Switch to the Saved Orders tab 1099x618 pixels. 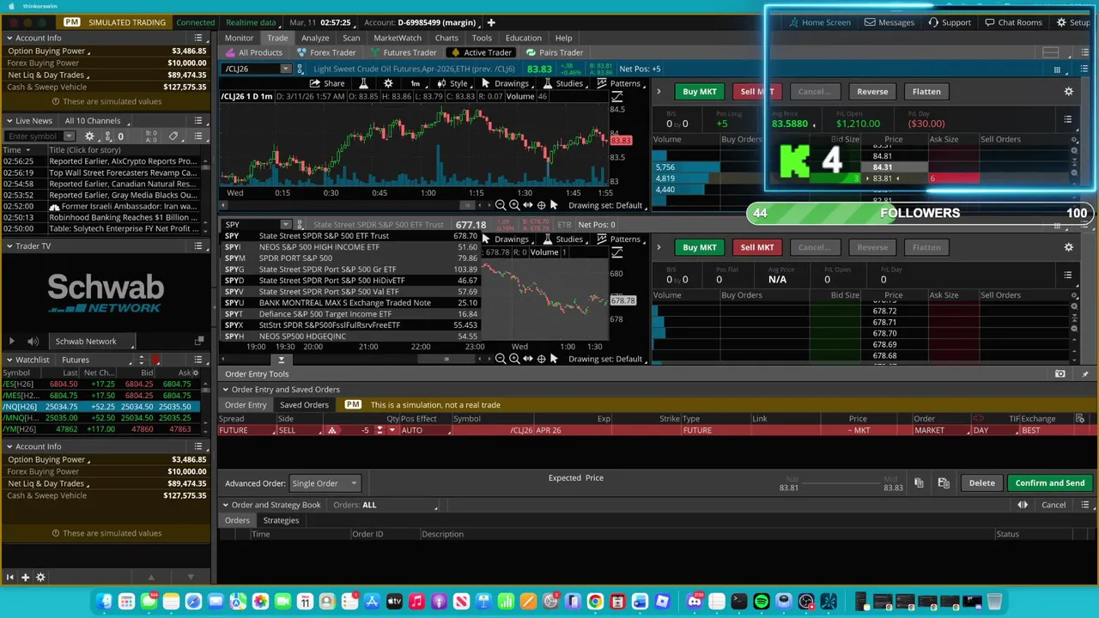304,405
